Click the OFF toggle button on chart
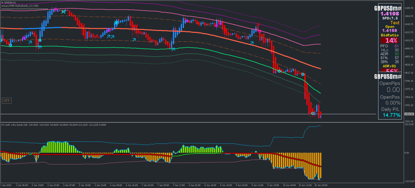 tap(6, 100)
